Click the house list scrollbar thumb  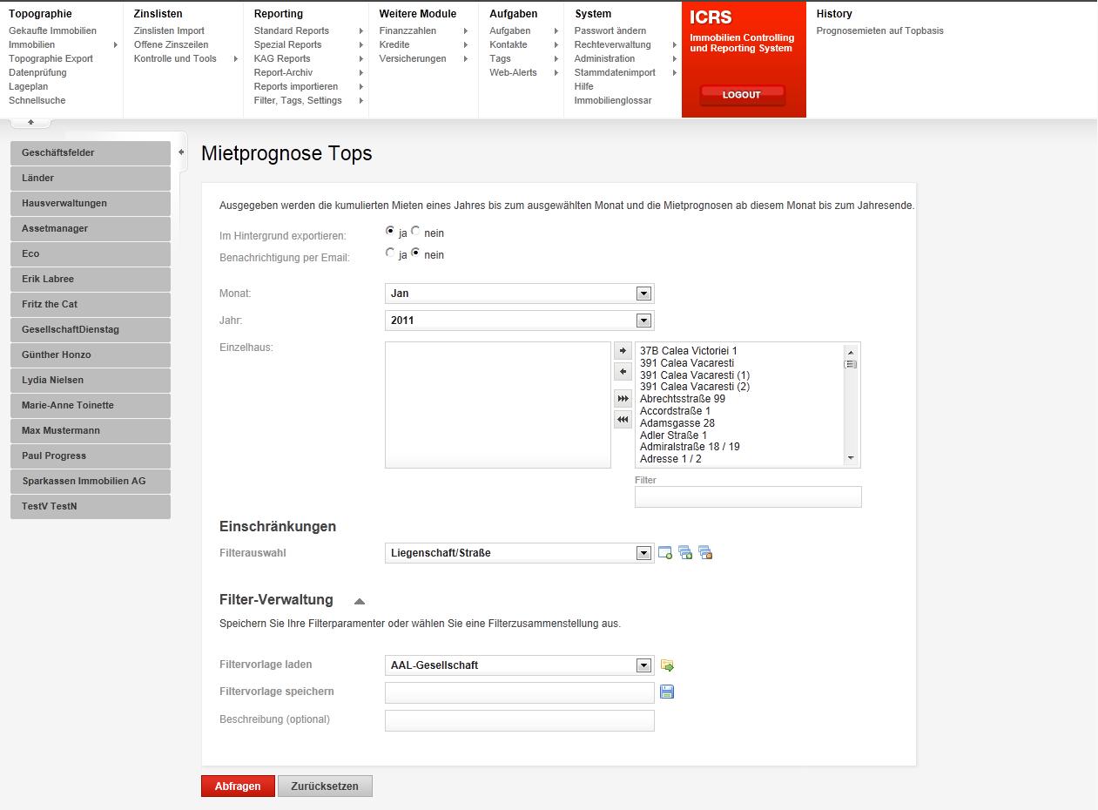851,364
